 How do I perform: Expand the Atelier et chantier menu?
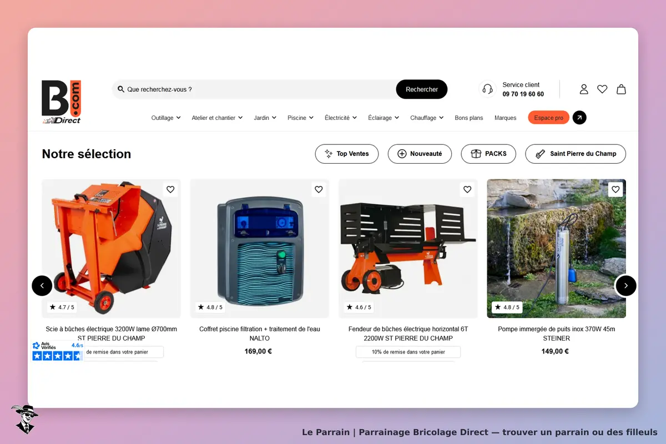(x=217, y=118)
